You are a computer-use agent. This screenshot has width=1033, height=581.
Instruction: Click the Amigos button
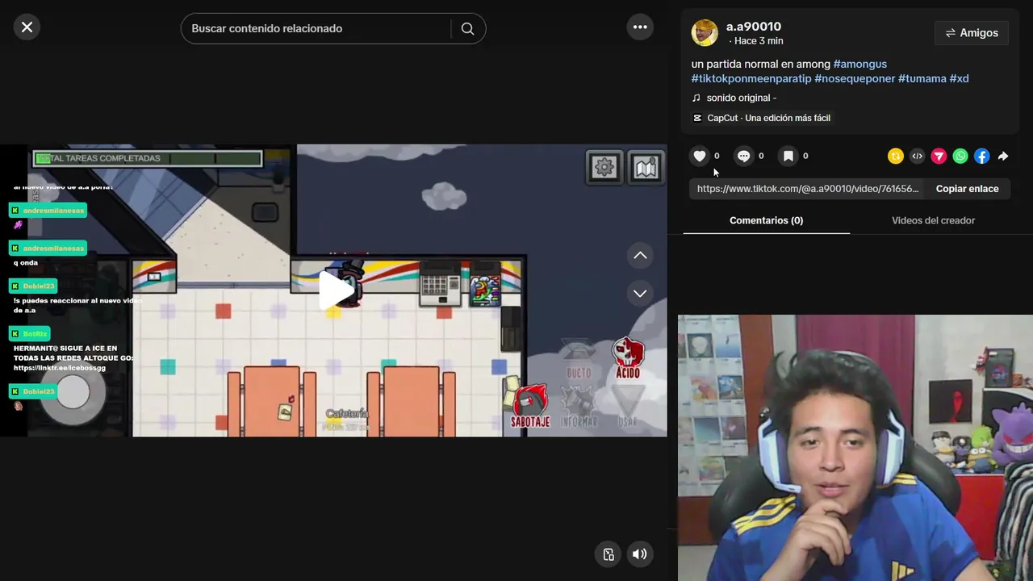point(972,33)
